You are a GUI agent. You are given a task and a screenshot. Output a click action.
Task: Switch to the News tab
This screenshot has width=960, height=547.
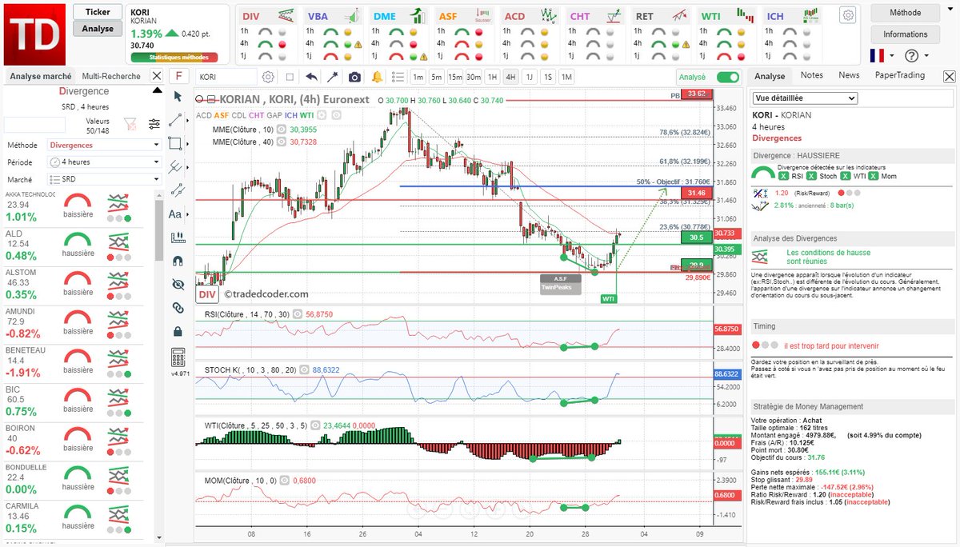click(x=849, y=75)
